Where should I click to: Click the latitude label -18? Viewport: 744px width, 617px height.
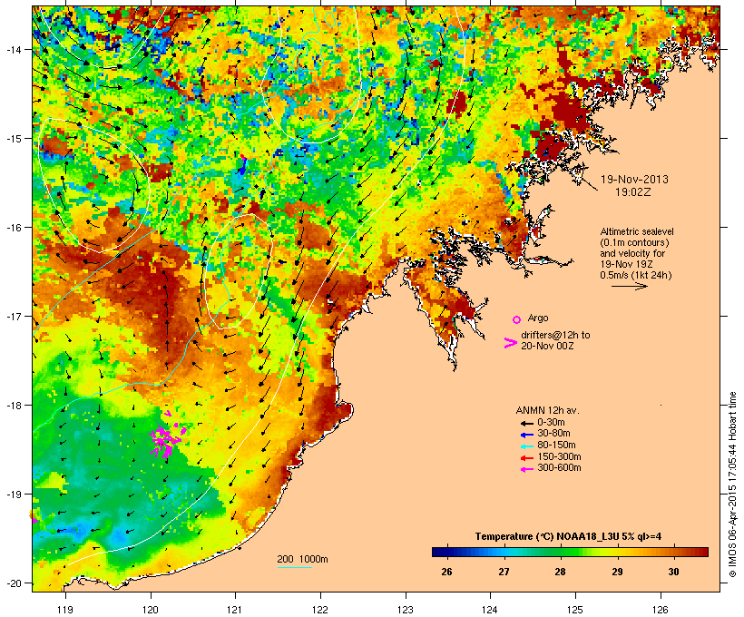point(13,406)
